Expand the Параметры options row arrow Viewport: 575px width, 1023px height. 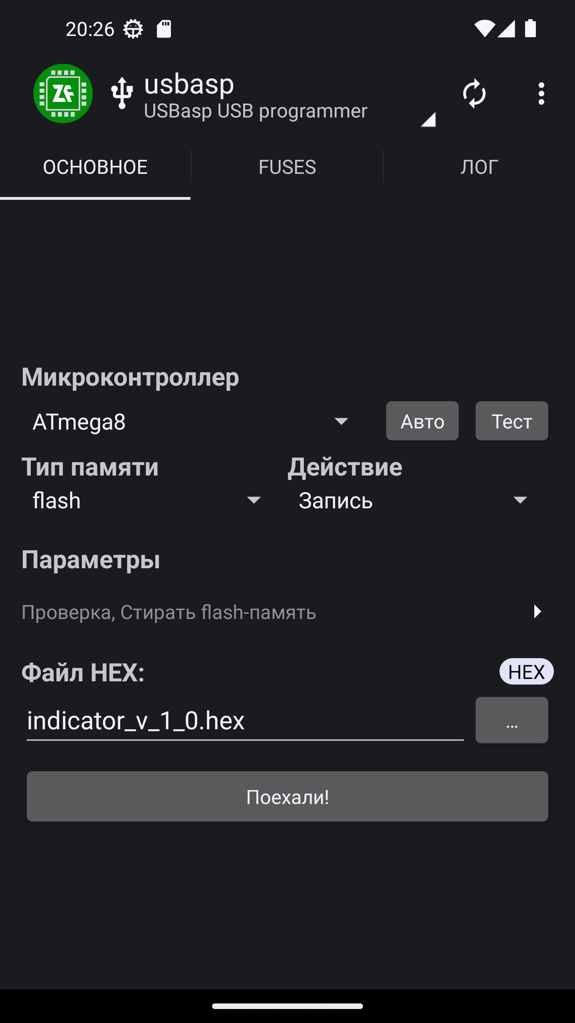click(x=537, y=611)
